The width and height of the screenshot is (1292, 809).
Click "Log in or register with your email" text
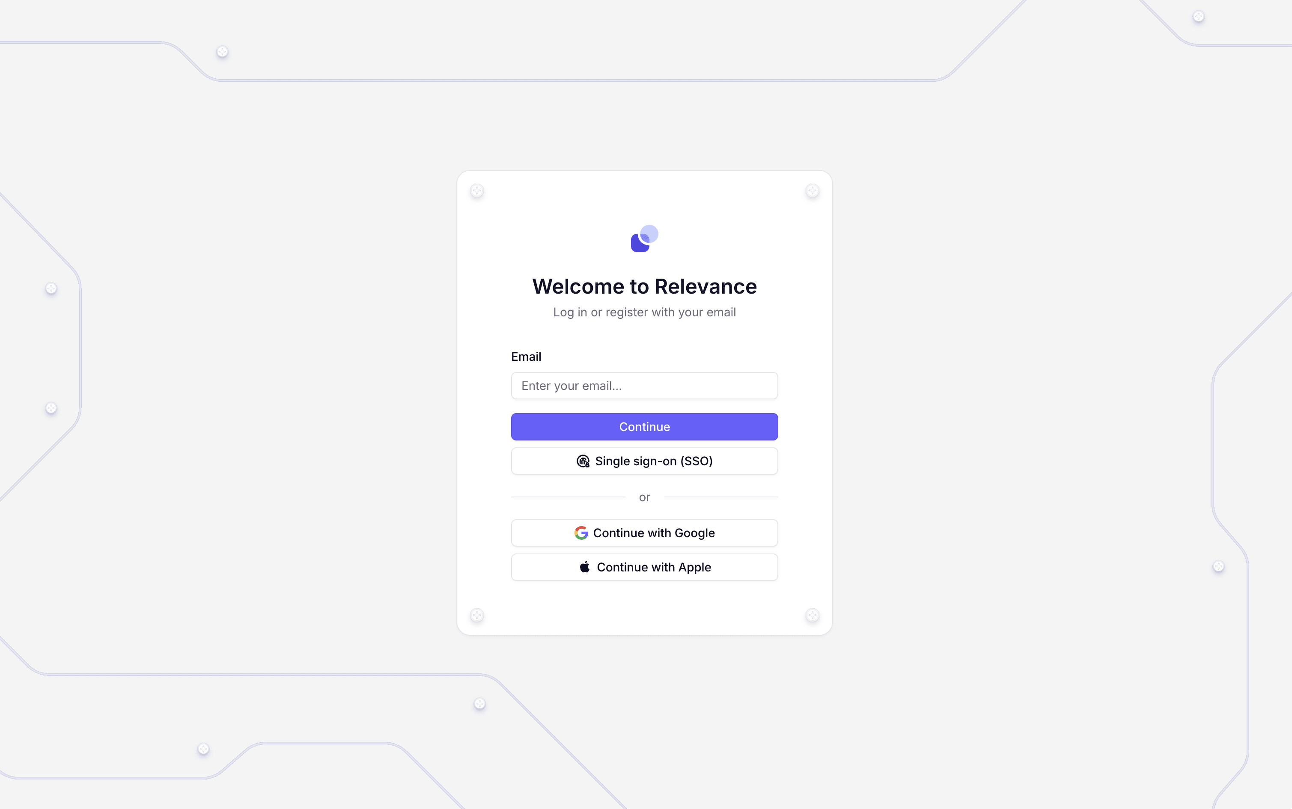(x=644, y=312)
